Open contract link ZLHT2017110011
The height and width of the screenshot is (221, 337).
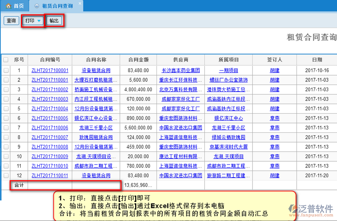tap(50, 175)
